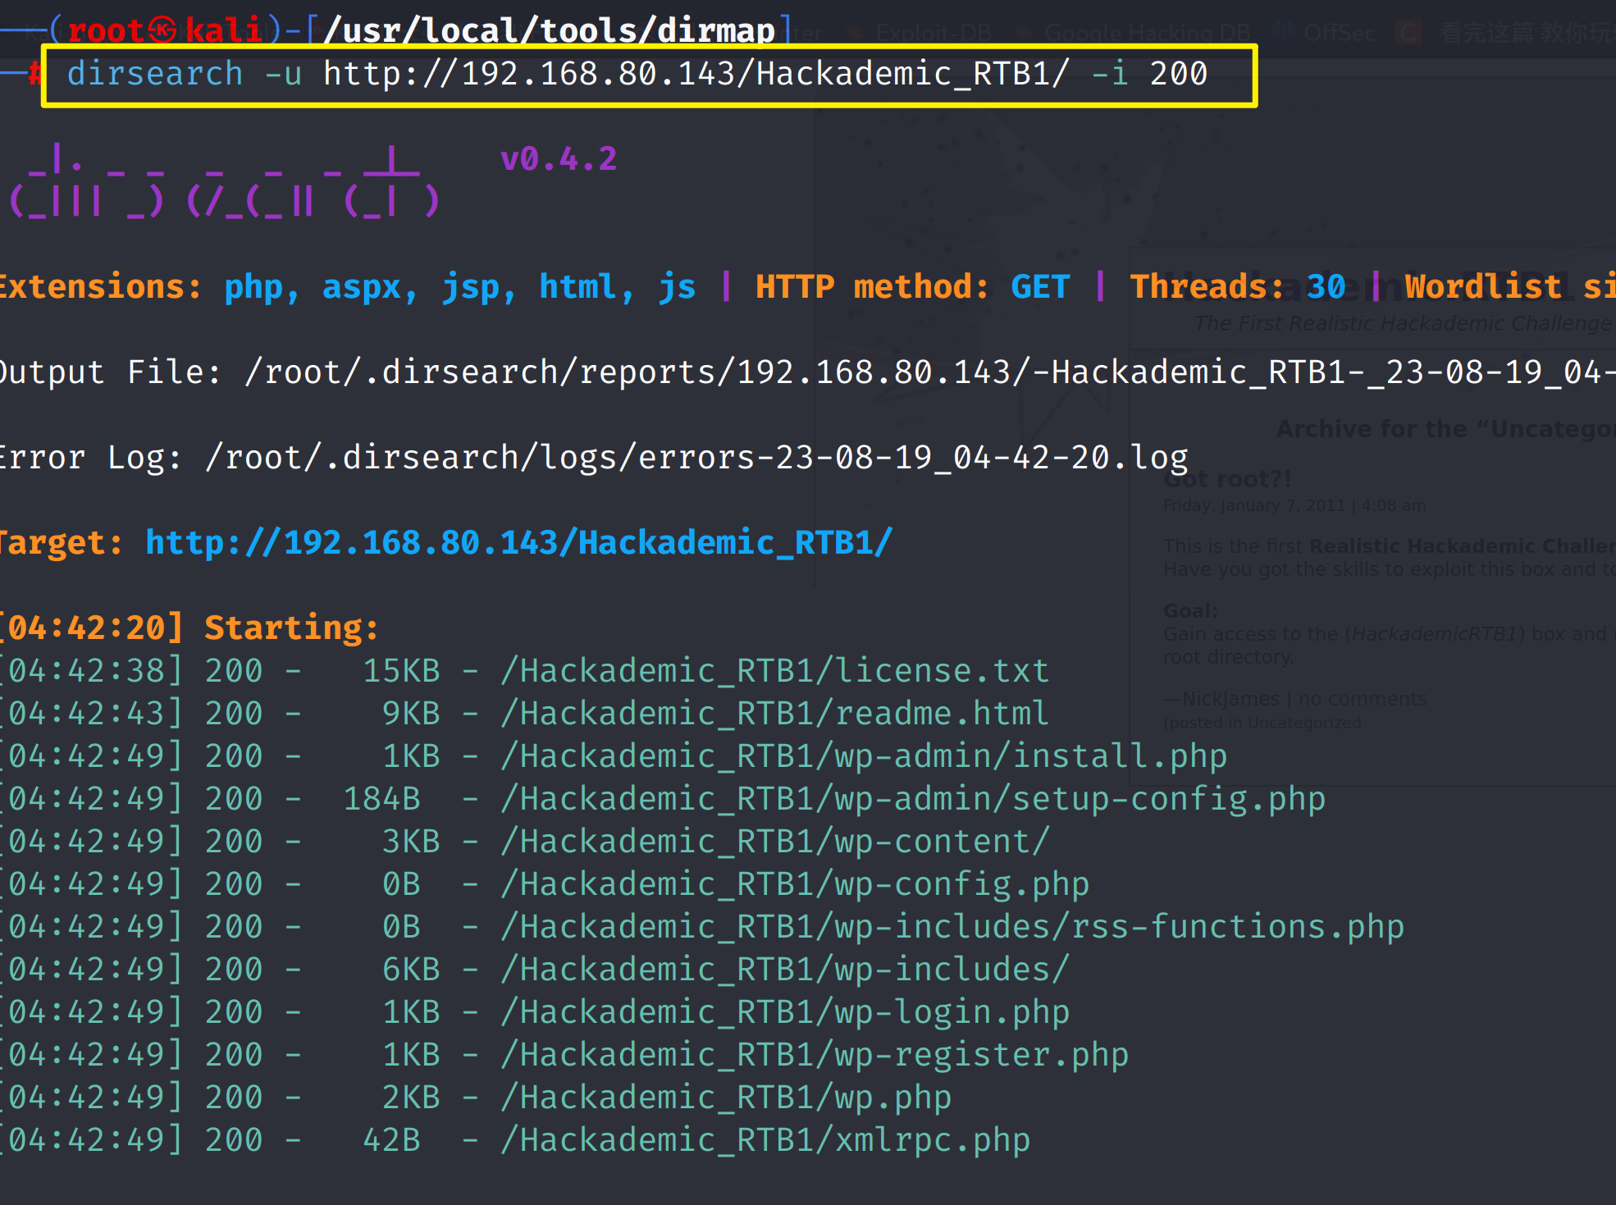
Task: Click the URL argument http://192.168.80.143/Hackademic_RTB1/ in command
Action: tap(696, 75)
